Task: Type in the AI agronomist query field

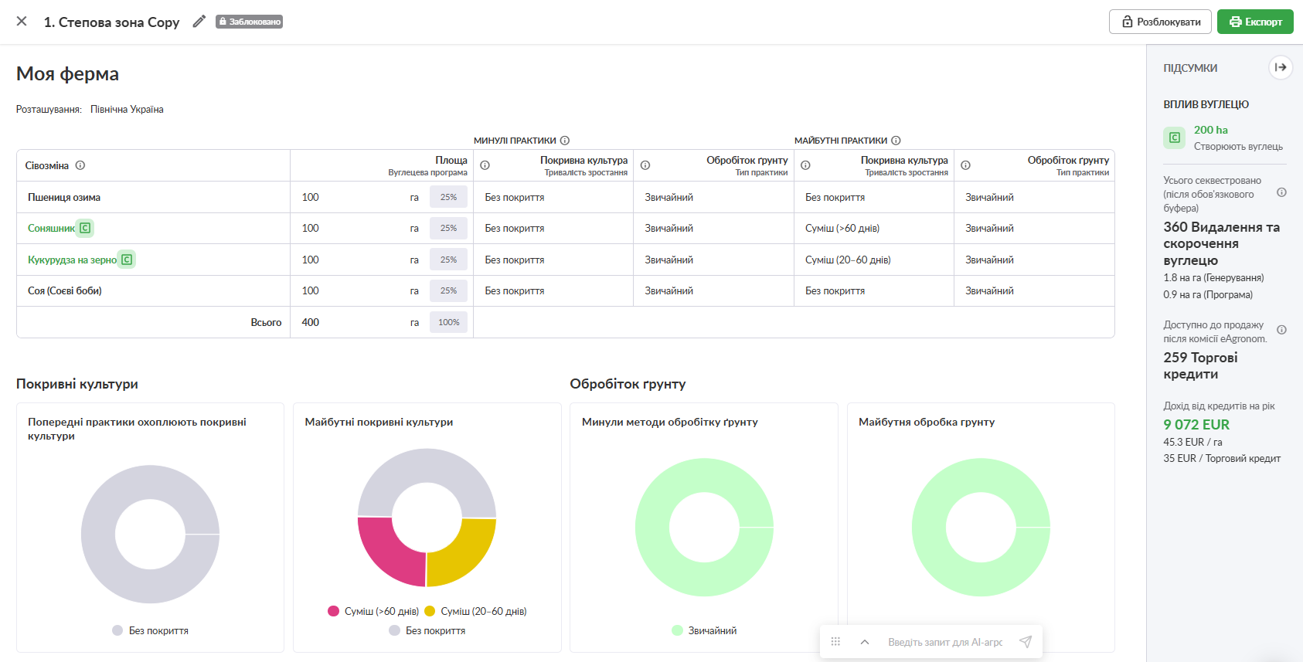Action: (944, 642)
